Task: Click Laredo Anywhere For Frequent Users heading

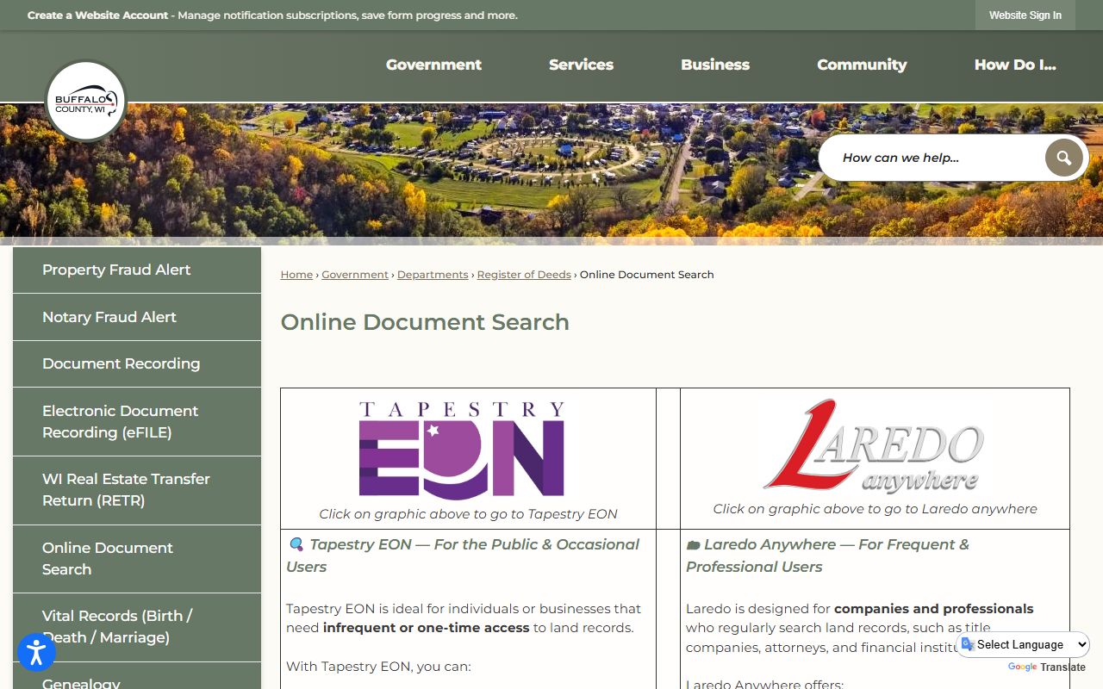Action: point(827,556)
